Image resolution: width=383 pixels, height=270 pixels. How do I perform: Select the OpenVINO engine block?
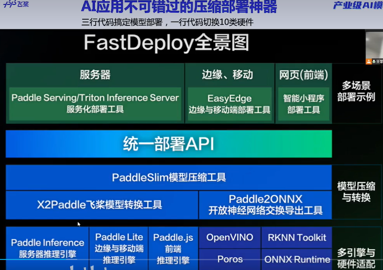pyautogui.click(x=229, y=237)
